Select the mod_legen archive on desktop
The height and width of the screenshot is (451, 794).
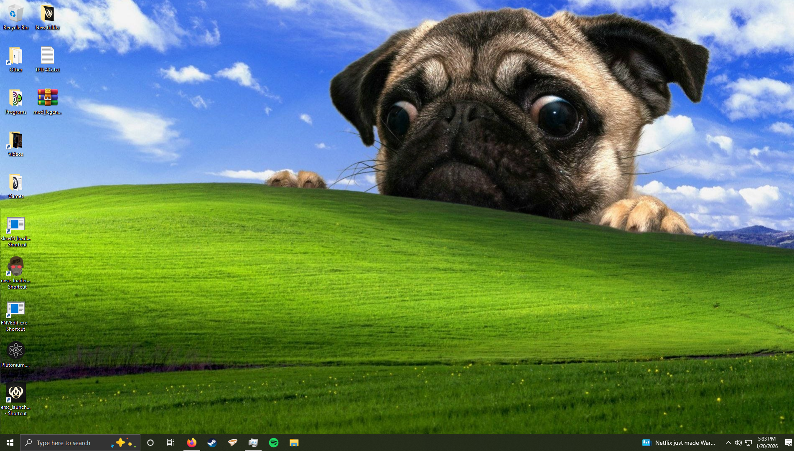coord(47,101)
